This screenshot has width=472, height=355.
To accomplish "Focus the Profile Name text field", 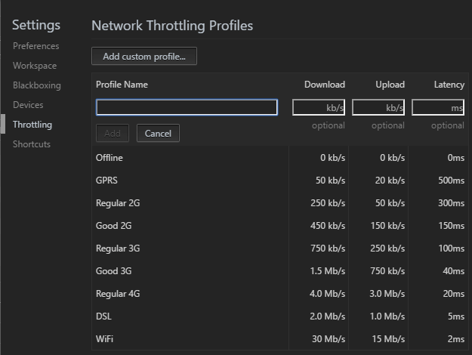I will pyautogui.click(x=187, y=107).
